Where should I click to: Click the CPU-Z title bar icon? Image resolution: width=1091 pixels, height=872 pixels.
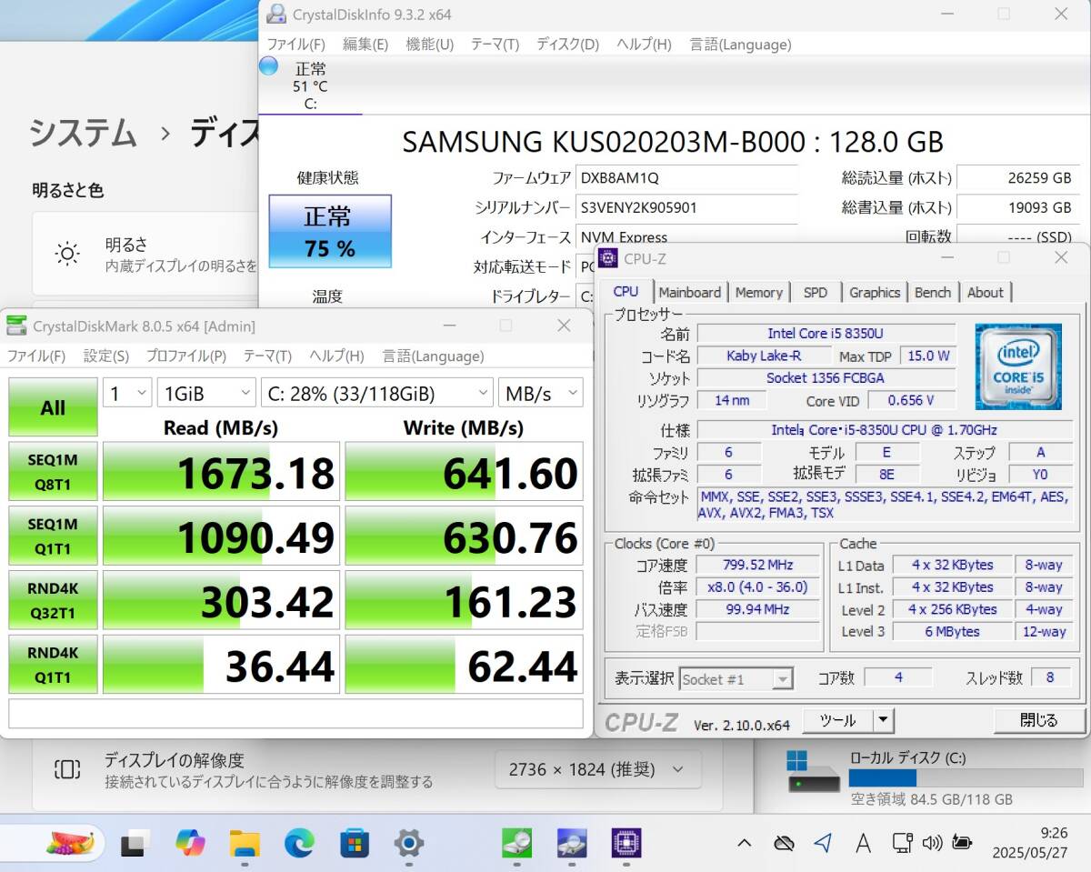tap(608, 258)
